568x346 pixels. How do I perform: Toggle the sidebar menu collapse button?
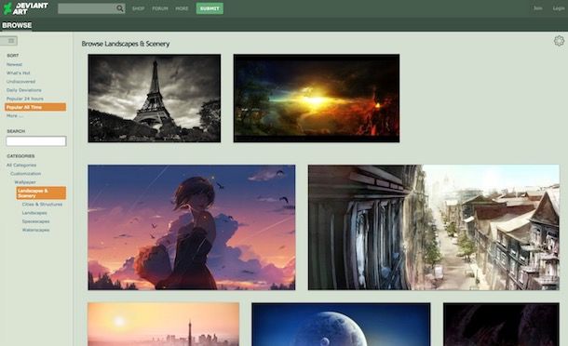(x=9, y=41)
